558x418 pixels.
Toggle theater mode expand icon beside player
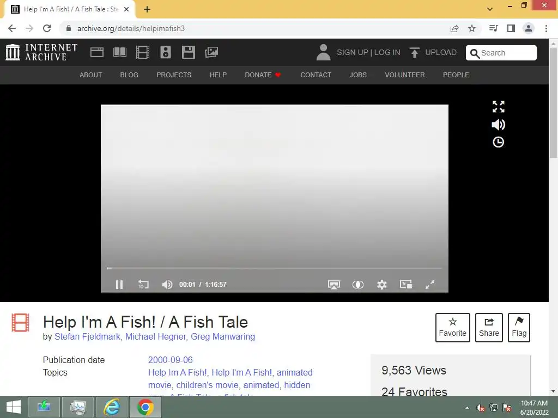pos(498,106)
